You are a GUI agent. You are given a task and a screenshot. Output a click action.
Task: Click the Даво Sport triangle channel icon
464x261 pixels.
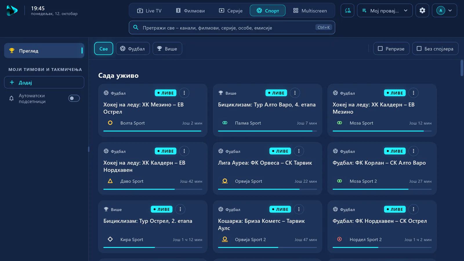point(110,181)
